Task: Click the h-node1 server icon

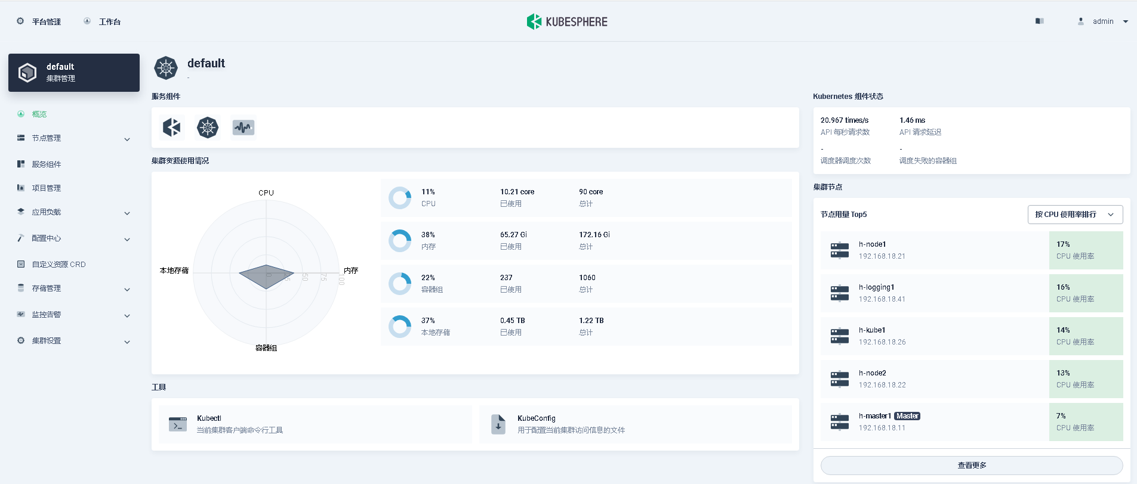Action: tap(840, 250)
